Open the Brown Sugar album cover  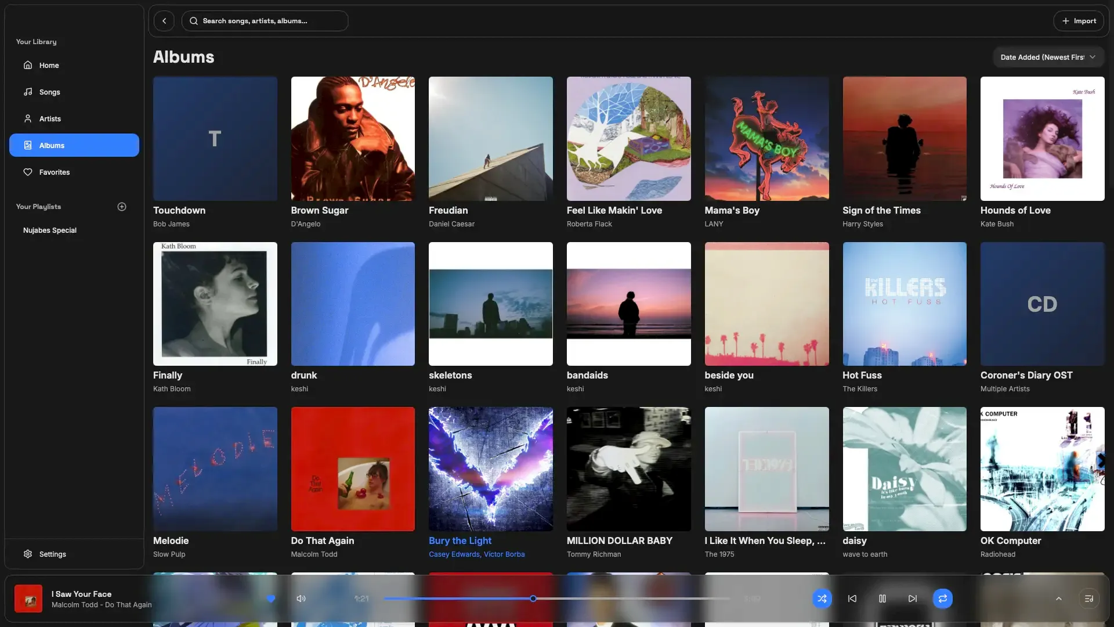[353, 139]
